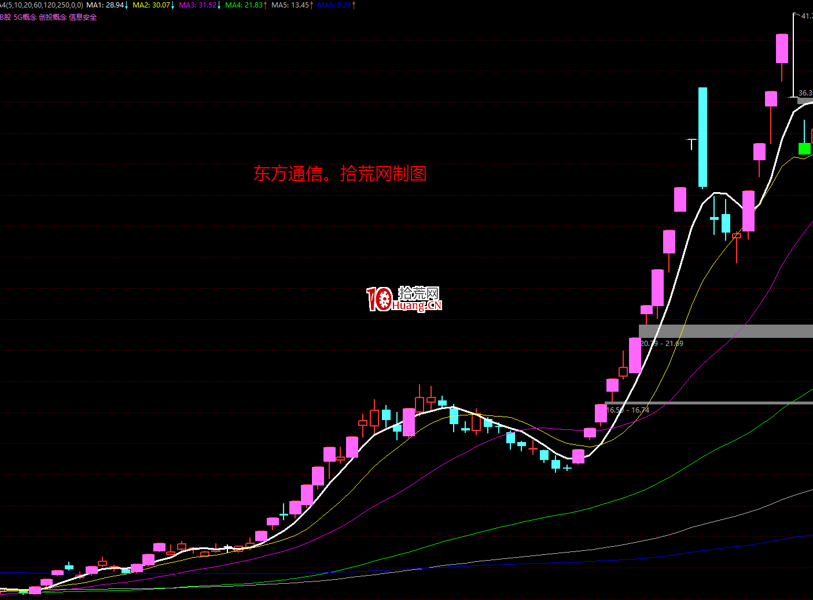Select the topmost magenta candlestick near 41.7
Screen dimensions: 813x600
782,49
